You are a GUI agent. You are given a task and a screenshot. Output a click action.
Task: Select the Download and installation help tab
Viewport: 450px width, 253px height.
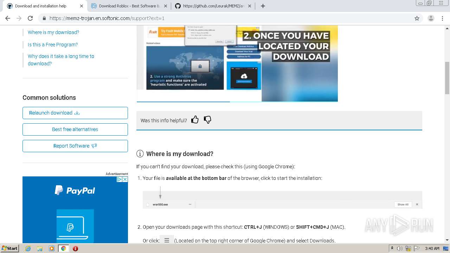coord(45,6)
